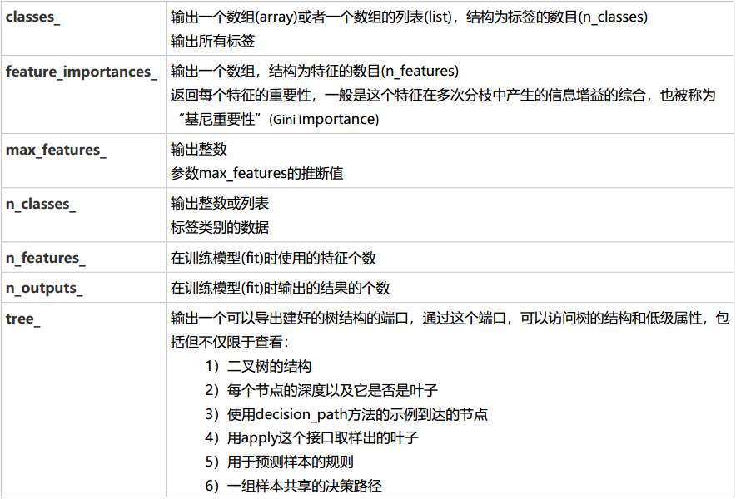Viewport: 736px width, 499px height.
Task: Click the text '标签类别的数据'
Action: click(x=220, y=227)
